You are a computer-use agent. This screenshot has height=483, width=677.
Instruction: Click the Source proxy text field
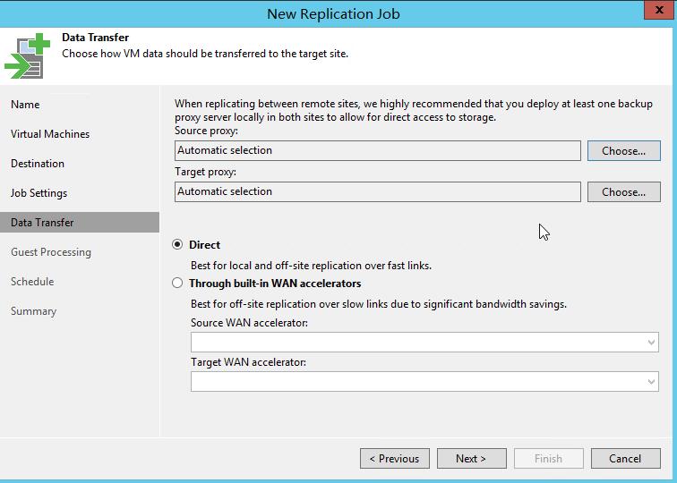pos(377,150)
